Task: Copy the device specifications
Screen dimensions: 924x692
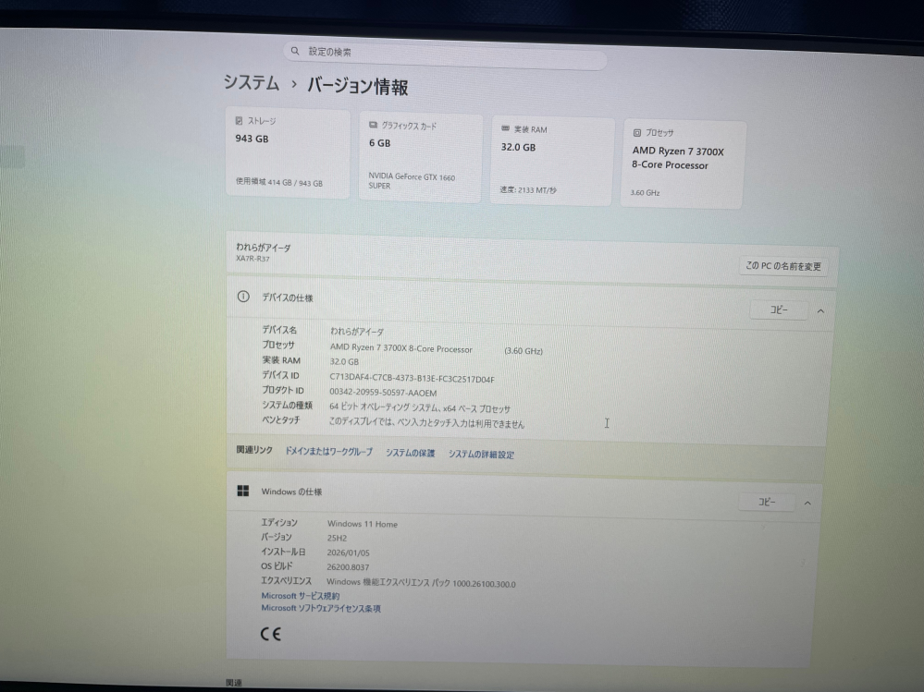Action: tap(779, 310)
